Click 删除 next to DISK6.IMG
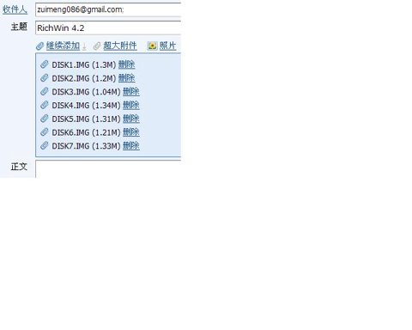The image size is (412, 330). [x=131, y=132]
